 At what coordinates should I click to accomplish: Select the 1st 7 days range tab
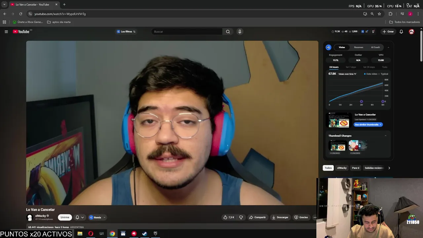(x=351, y=67)
